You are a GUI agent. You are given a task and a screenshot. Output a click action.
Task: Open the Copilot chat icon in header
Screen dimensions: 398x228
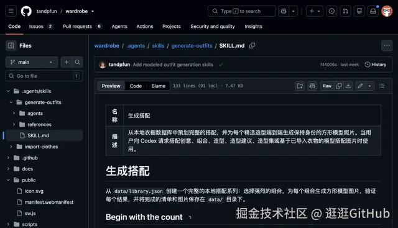click(284, 11)
